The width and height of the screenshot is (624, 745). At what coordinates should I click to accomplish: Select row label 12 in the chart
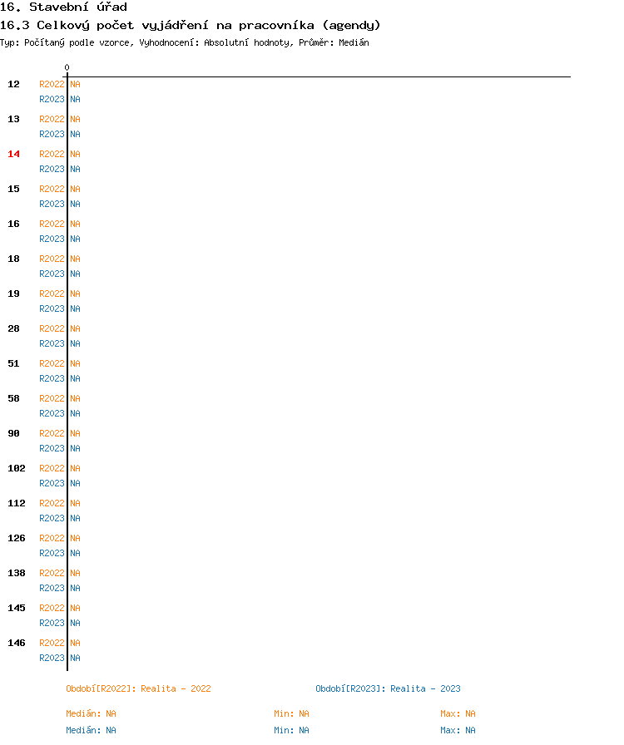(x=14, y=84)
